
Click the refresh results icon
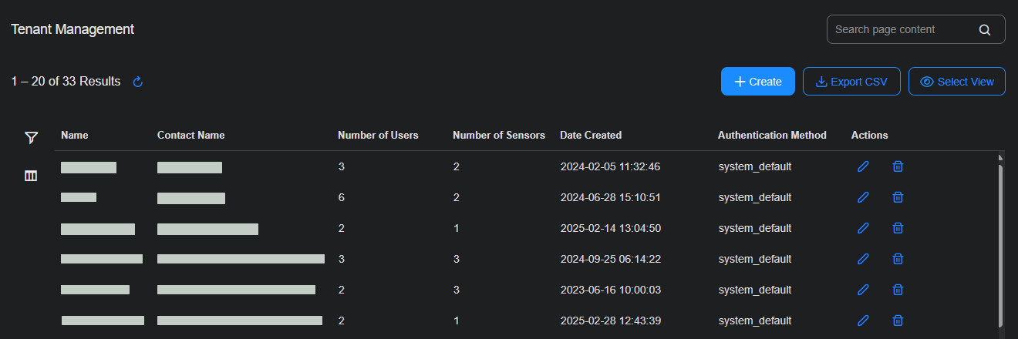[138, 82]
